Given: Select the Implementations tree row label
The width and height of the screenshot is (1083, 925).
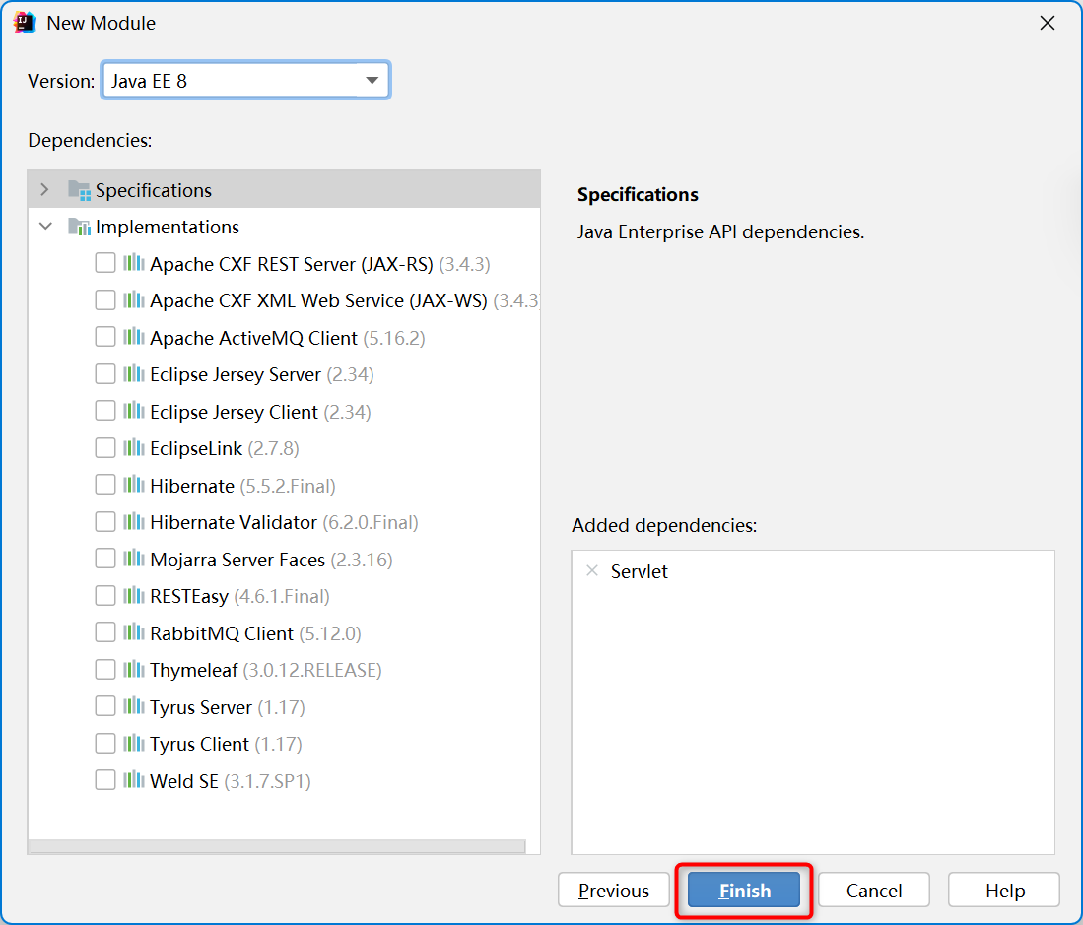Looking at the screenshot, I should point(168,227).
